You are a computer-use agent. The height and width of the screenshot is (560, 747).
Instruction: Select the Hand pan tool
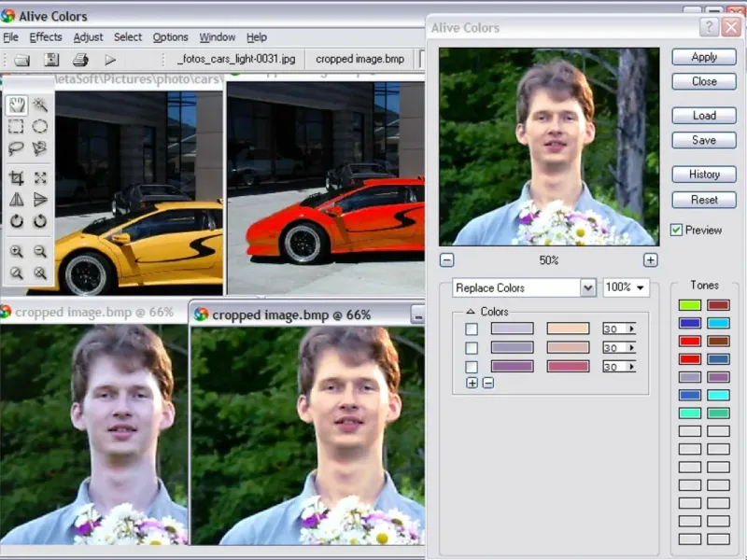tap(17, 105)
